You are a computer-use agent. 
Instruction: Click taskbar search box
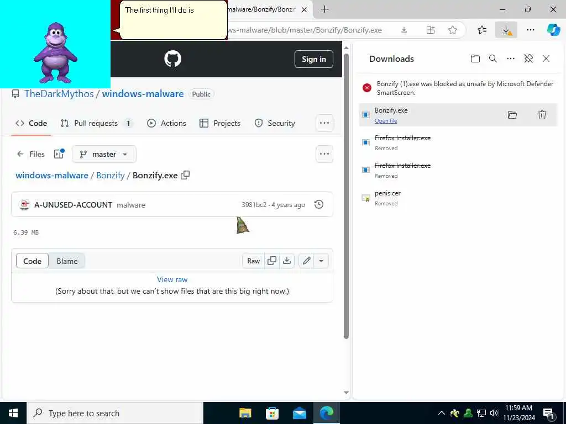pyautogui.click(x=115, y=413)
